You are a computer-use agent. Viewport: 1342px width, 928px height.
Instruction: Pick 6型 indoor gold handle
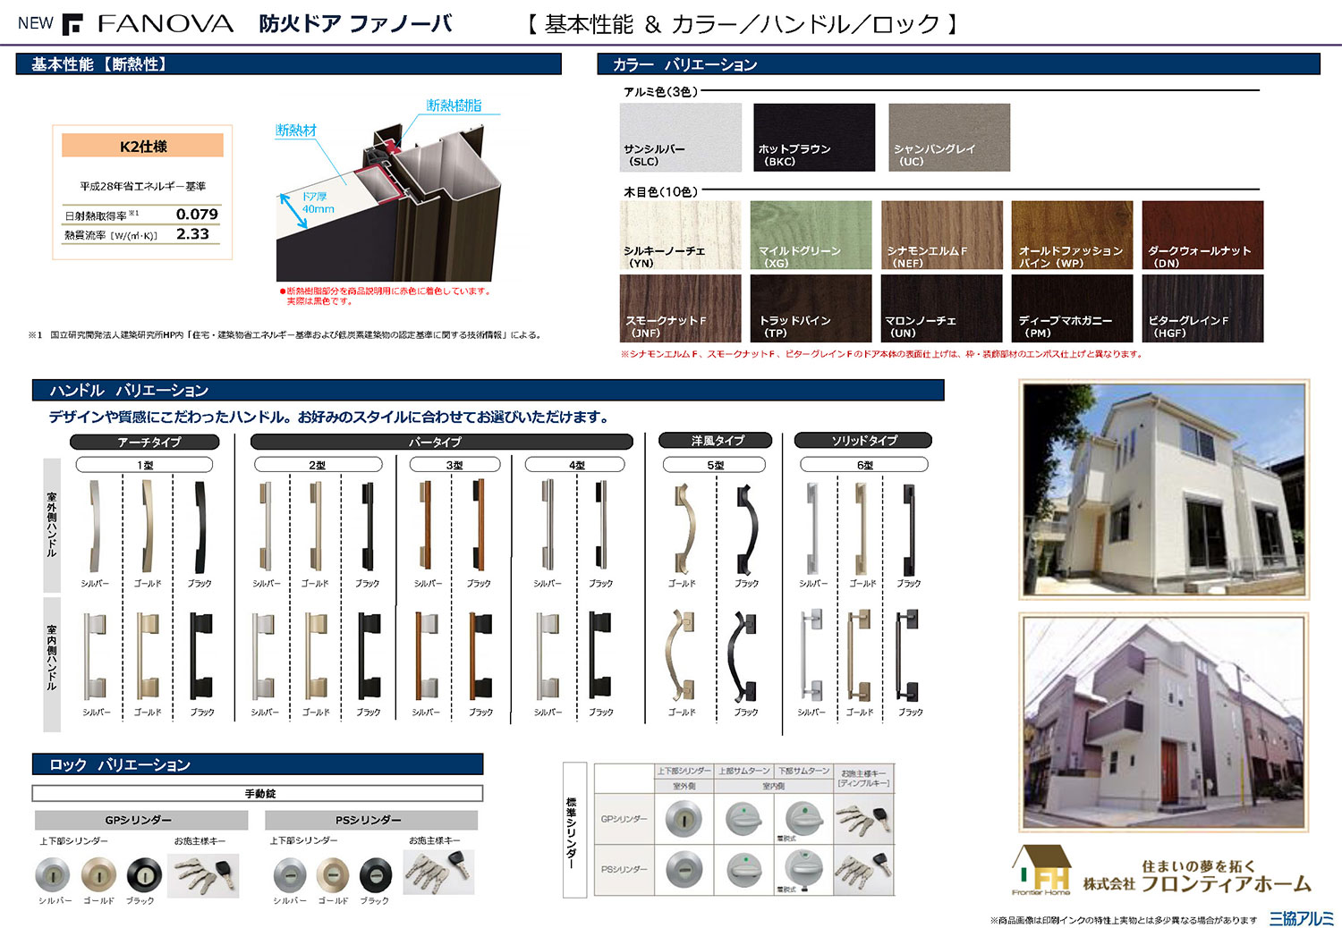860,657
